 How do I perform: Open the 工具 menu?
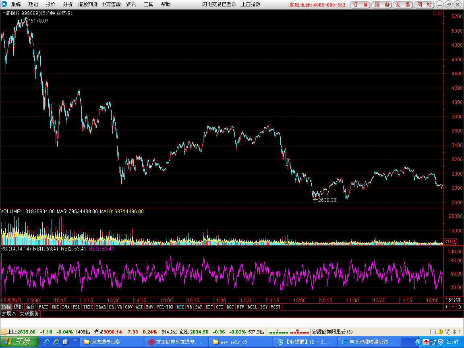[148, 4]
